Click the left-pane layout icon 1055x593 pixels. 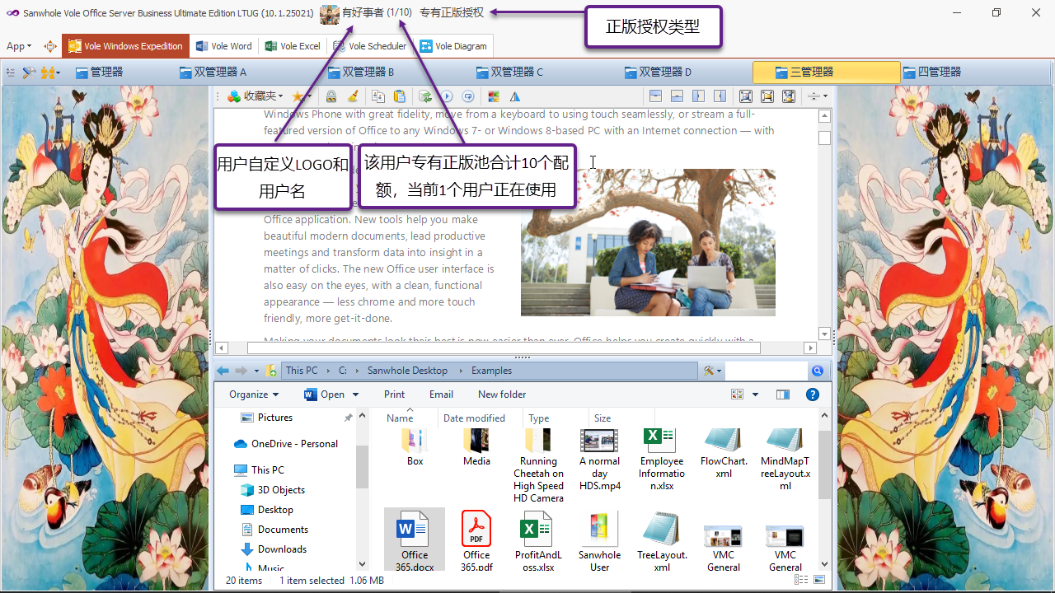[x=698, y=96]
